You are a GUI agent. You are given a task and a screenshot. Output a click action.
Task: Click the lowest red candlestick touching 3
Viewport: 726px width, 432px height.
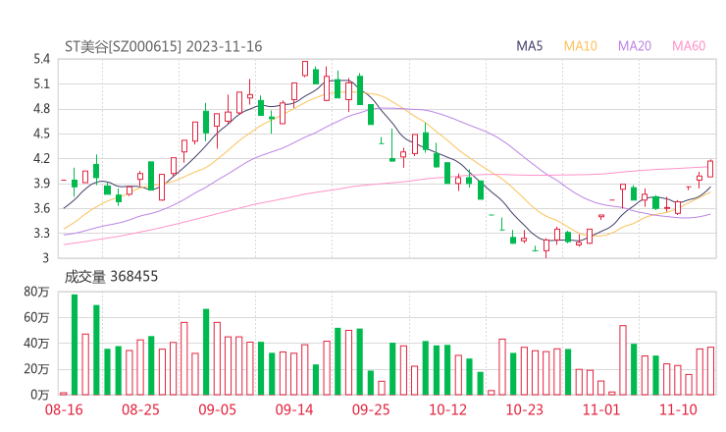click(x=546, y=247)
